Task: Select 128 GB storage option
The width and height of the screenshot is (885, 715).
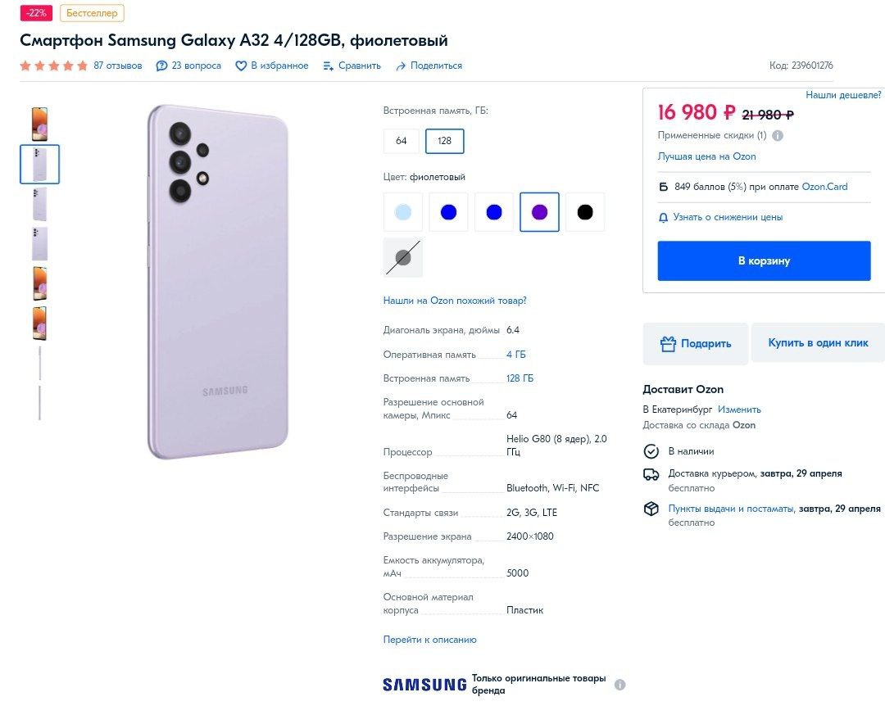Action: click(x=445, y=141)
